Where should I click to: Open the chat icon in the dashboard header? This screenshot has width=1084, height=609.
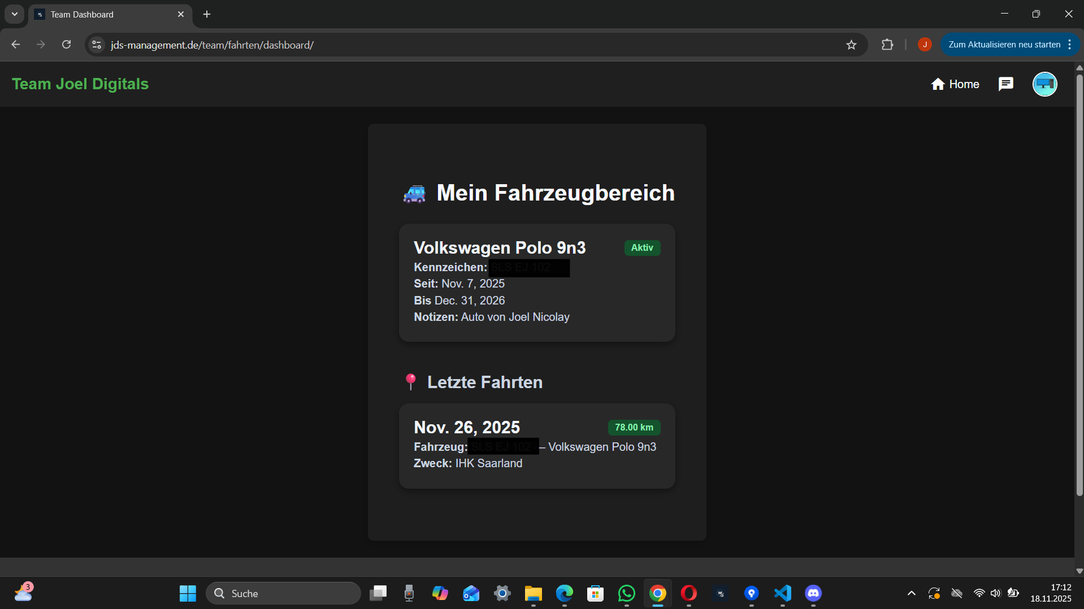(1006, 84)
